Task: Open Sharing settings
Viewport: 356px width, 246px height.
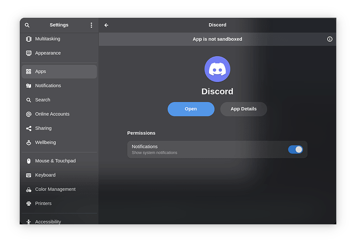Action: [x=59, y=128]
